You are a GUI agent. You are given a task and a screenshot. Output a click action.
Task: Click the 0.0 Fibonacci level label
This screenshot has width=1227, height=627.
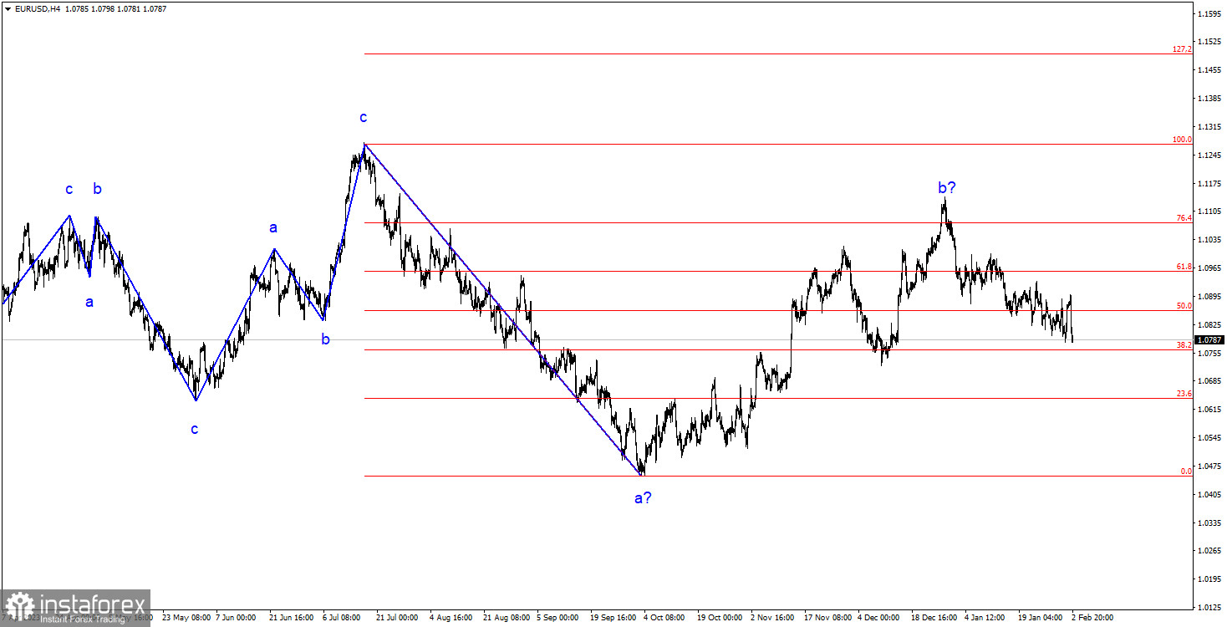click(1186, 472)
